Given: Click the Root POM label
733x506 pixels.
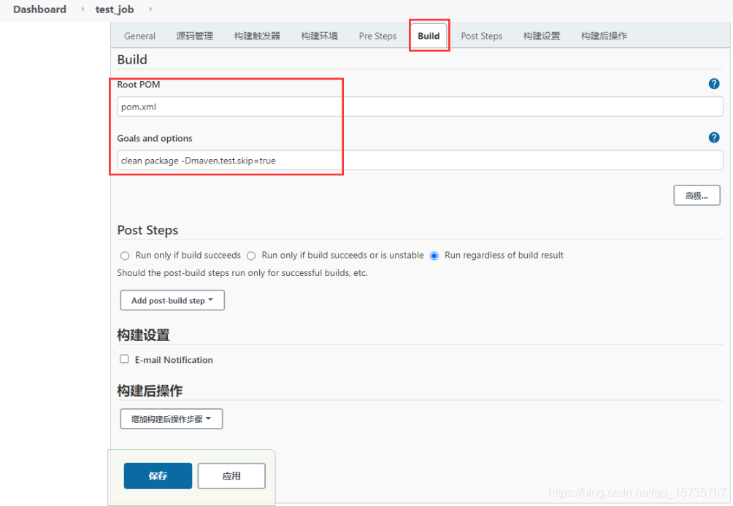Looking at the screenshot, I should point(139,85).
